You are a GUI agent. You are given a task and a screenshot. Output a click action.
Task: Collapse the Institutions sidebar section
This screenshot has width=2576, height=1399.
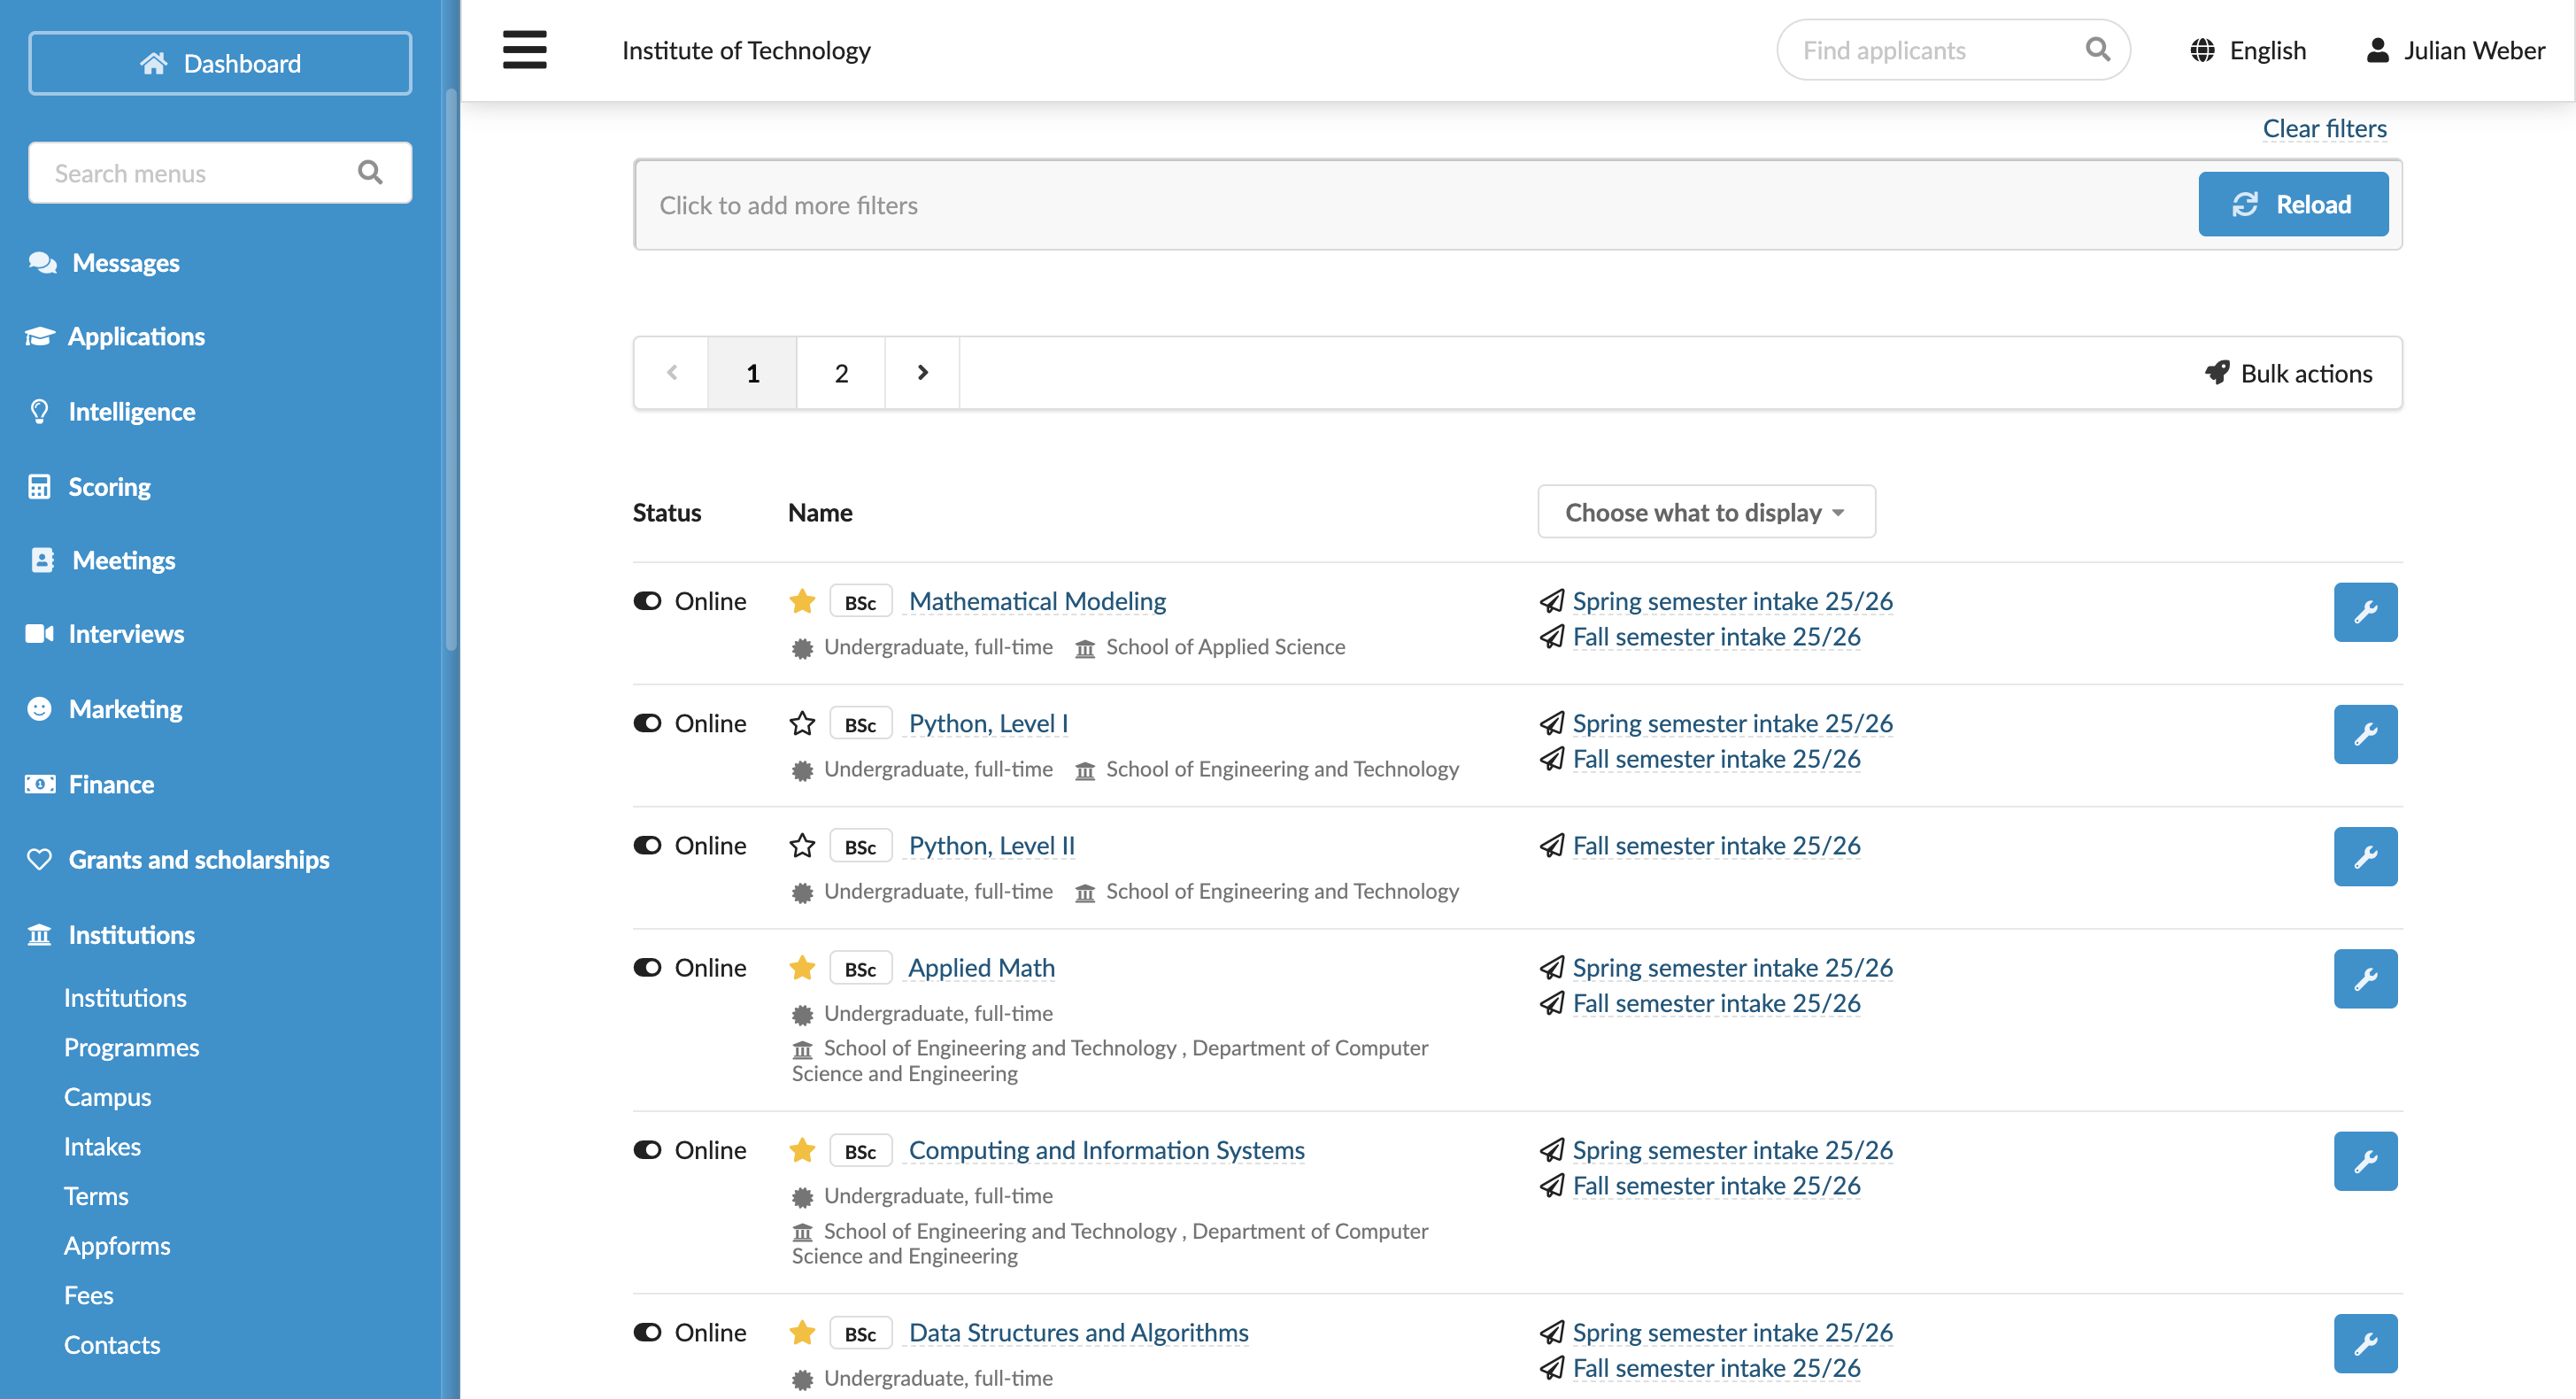tap(131, 934)
